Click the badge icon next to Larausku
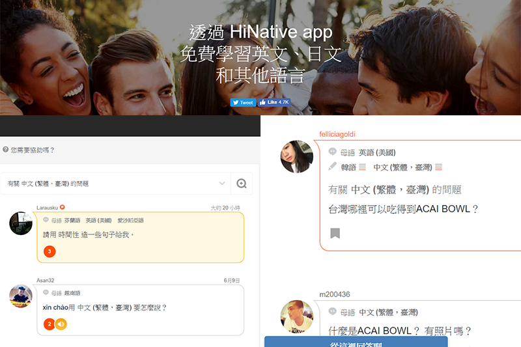 (62, 207)
